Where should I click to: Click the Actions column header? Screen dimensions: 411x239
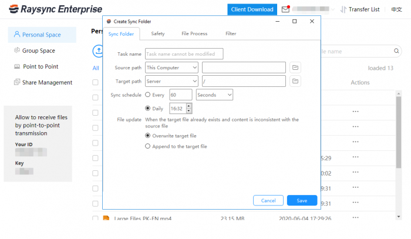[360, 83]
